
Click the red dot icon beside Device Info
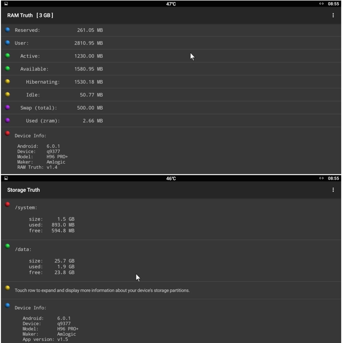pyautogui.click(x=7, y=133)
